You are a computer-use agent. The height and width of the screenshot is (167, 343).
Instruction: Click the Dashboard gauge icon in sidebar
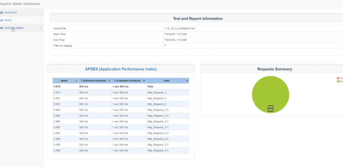coord(1,12)
